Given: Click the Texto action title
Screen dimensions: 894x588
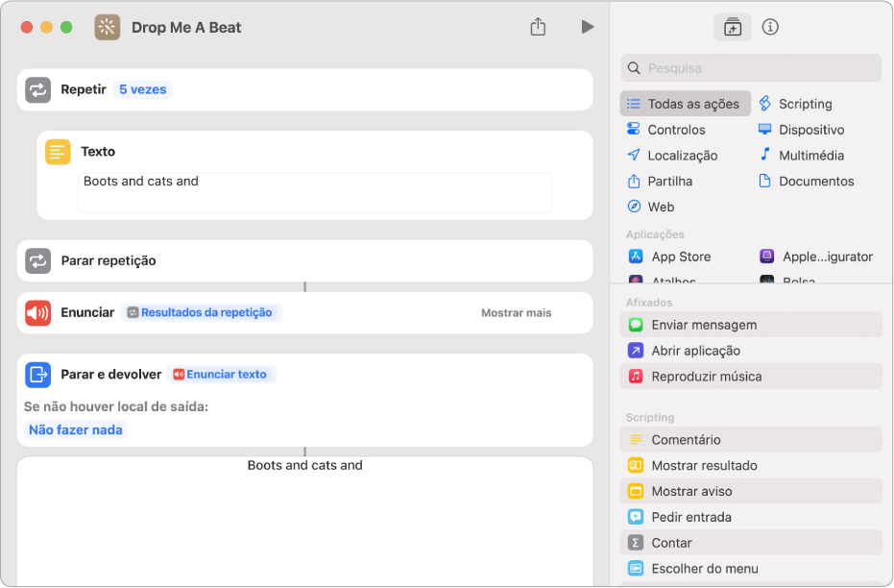Looking at the screenshot, I should (98, 151).
